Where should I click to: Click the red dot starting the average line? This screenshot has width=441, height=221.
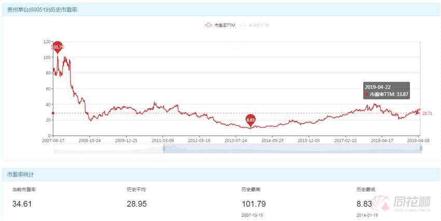53,113
